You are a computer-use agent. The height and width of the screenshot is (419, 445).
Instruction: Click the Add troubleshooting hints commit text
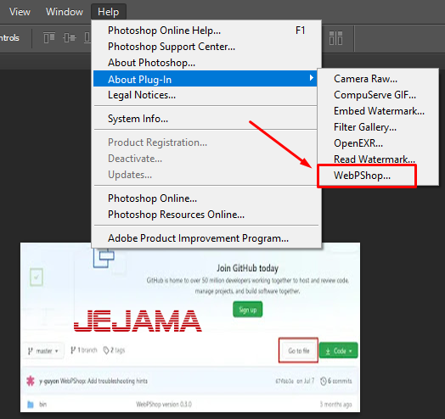click(x=117, y=381)
